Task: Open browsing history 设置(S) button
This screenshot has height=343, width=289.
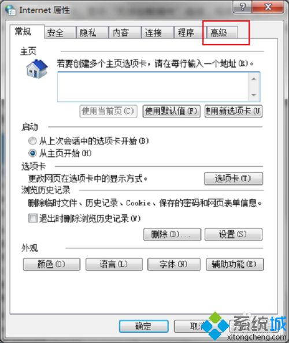Action: [234, 234]
